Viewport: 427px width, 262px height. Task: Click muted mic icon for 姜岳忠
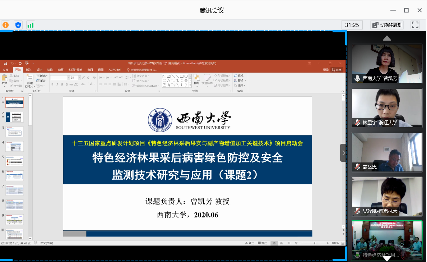(357, 167)
